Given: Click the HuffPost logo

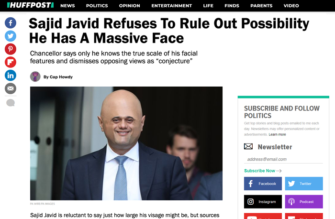Looking at the screenshot, I should (x=30, y=5).
